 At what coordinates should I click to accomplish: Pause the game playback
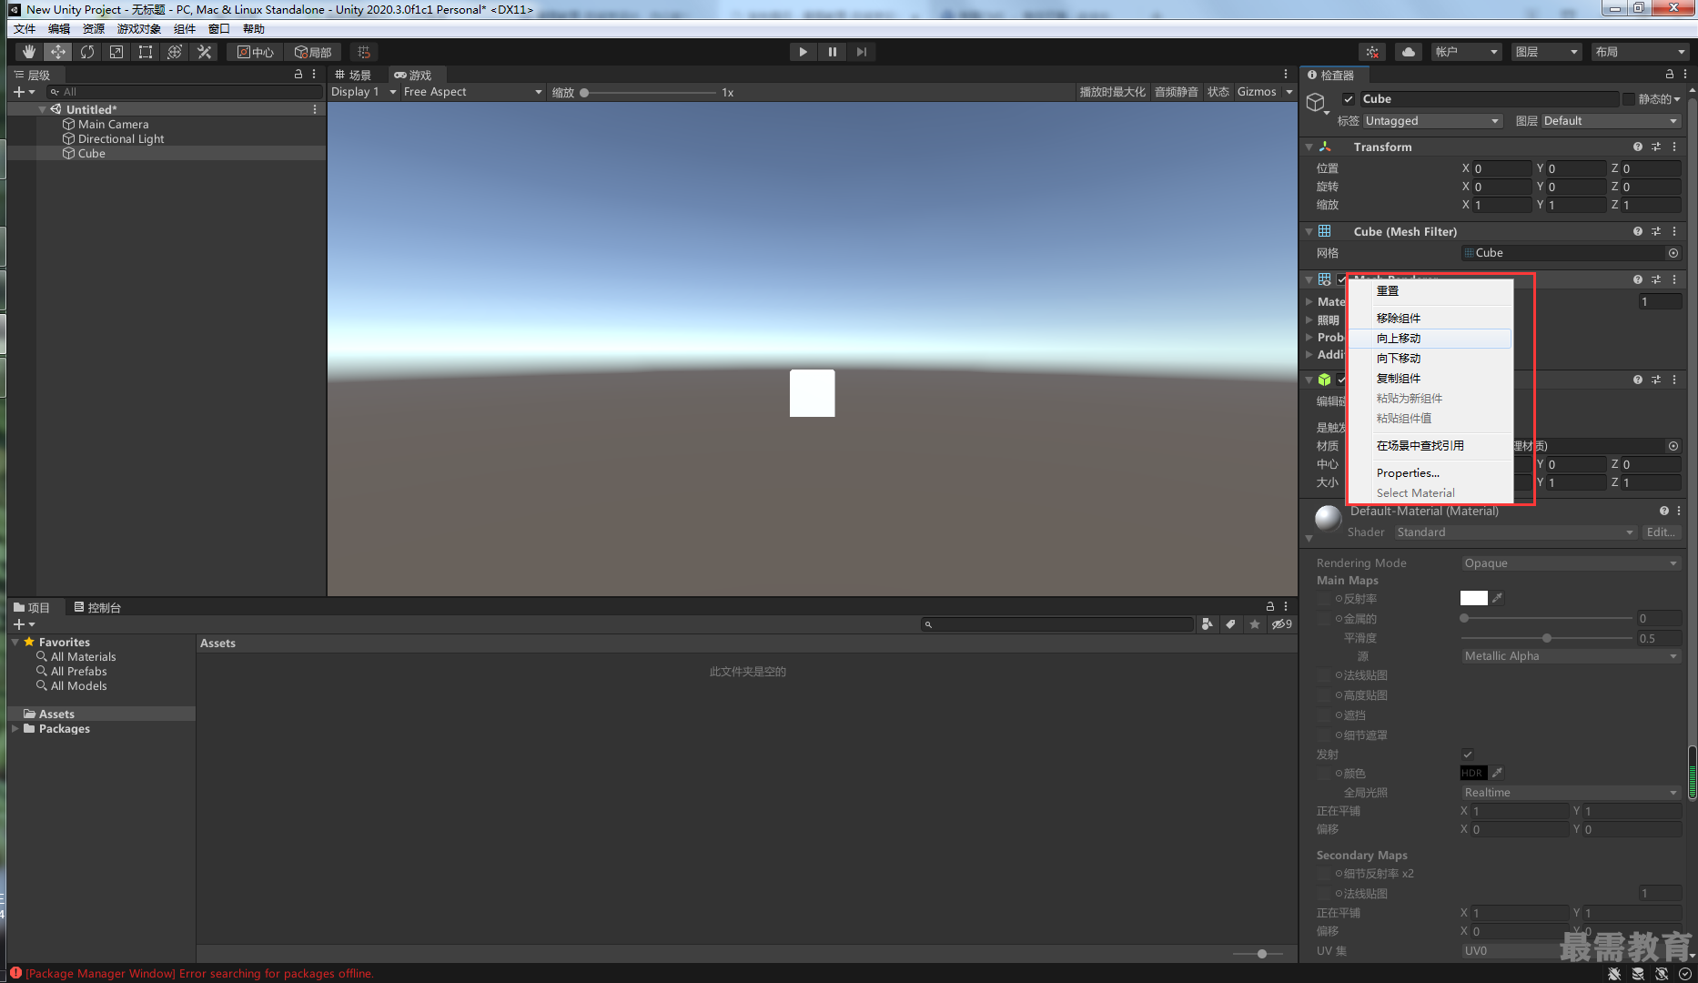tap(832, 52)
